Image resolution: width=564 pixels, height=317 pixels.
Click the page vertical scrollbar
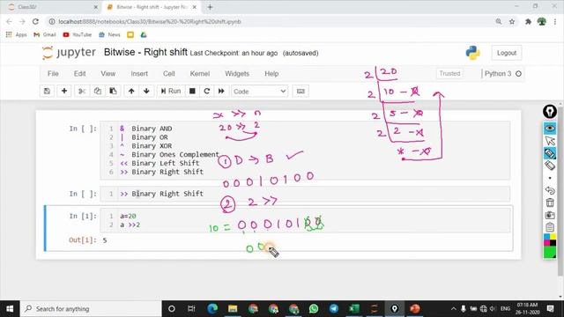pos(560,190)
